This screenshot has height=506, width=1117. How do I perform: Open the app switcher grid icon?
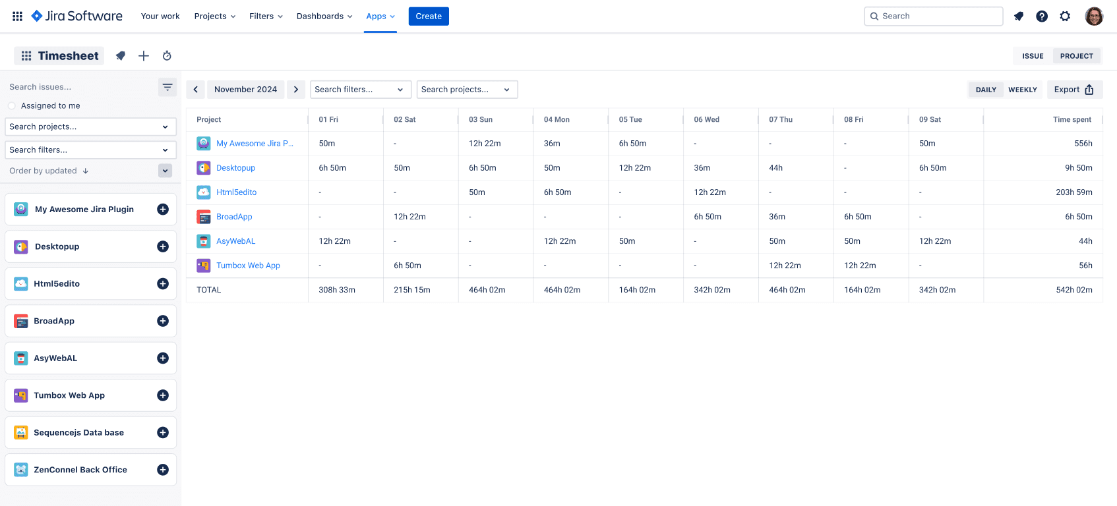click(18, 16)
